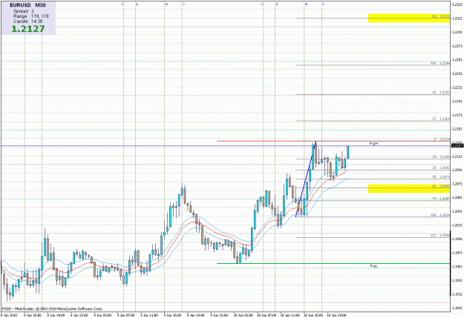Click the 1.2071 price axis label
The height and width of the screenshot is (318, 464).
pyautogui.click(x=457, y=184)
